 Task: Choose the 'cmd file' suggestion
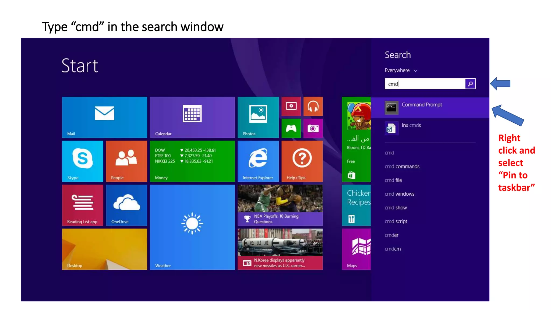coord(393,180)
